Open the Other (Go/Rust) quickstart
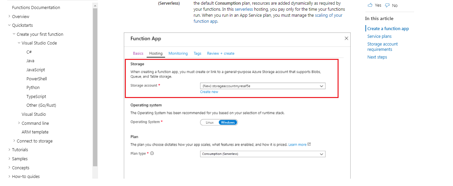This screenshot has height=186, width=453. tap(41, 105)
